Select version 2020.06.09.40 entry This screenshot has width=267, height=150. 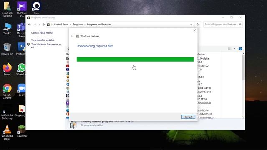coord(204,103)
